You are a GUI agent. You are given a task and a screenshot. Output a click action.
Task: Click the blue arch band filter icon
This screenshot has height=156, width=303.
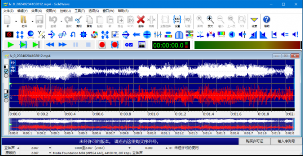pyautogui.click(x=179, y=35)
